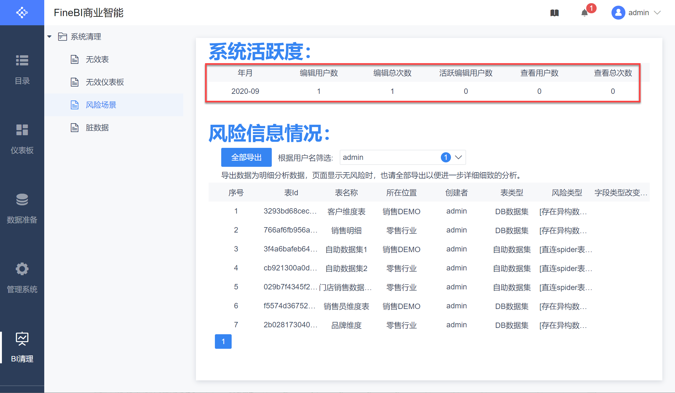This screenshot has width=675, height=393.
Task: Click the admin user avatar icon
Action: (x=618, y=13)
